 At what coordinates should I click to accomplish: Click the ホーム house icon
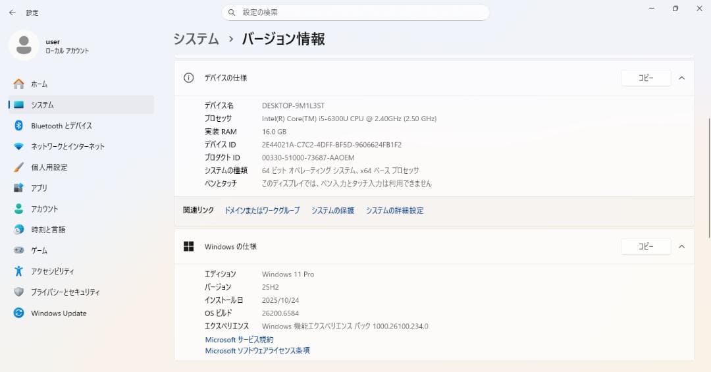18,84
